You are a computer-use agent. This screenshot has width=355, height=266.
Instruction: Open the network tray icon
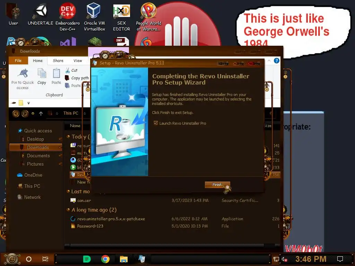(276, 259)
